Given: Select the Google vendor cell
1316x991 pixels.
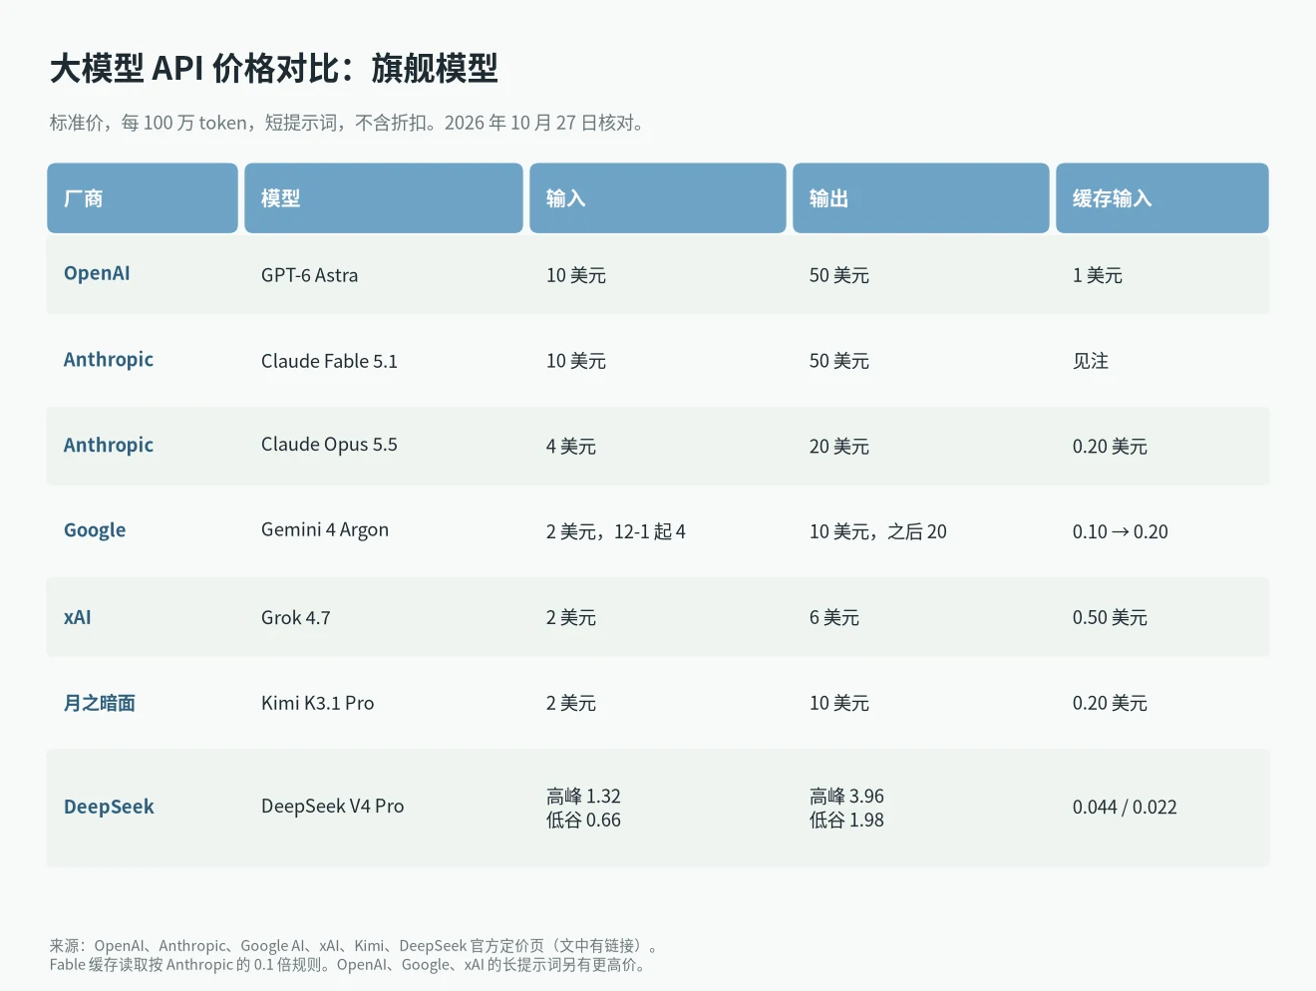Looking at the screenshot, I should pos(95,530).
